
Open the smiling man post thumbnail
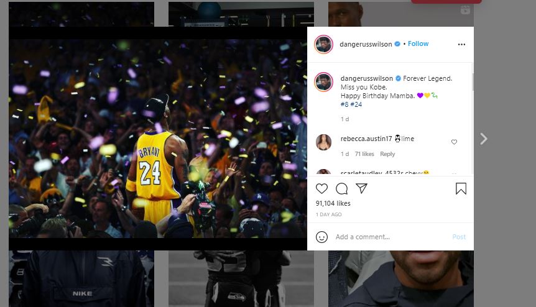point(401,278)
